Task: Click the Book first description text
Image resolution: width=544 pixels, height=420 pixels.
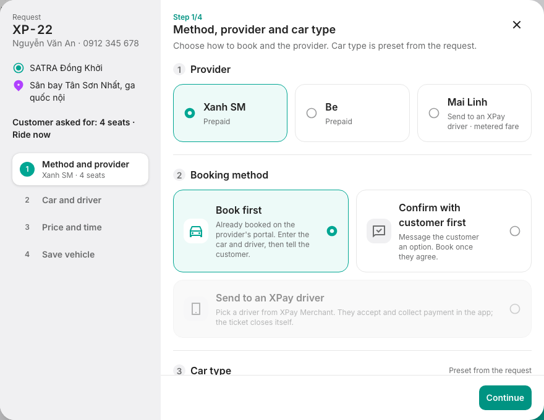Action: point(263,240)
